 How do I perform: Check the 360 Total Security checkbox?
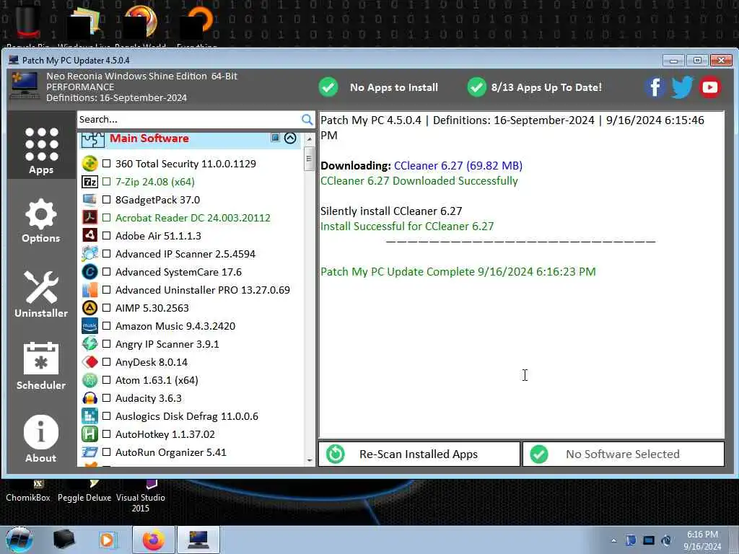(x=107, y=164)
